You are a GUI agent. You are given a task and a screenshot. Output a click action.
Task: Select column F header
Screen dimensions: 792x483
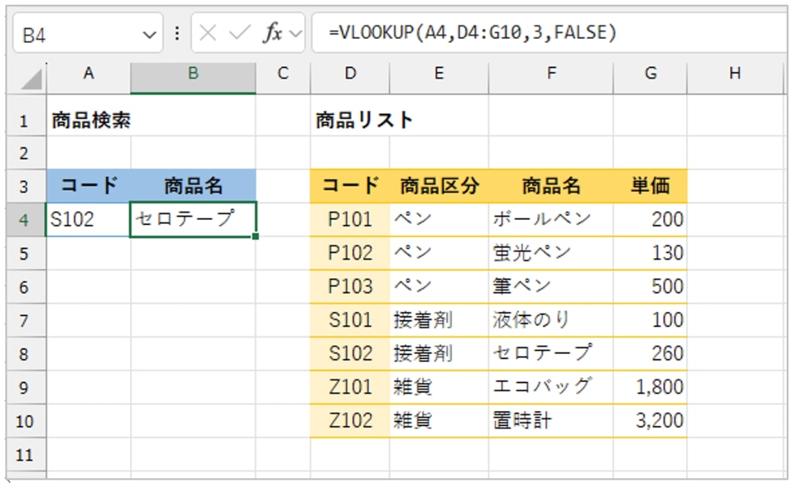tap(551, 74)
